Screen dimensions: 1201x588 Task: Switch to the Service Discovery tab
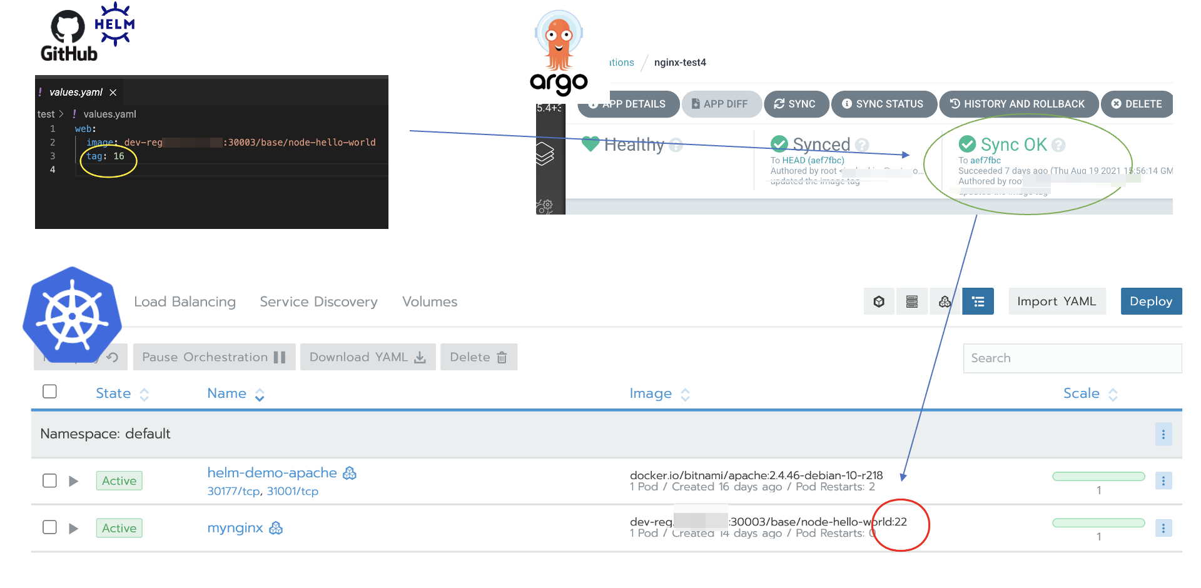318,302
